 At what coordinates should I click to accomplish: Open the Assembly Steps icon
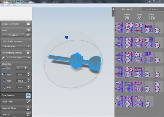tap(28, 108)
